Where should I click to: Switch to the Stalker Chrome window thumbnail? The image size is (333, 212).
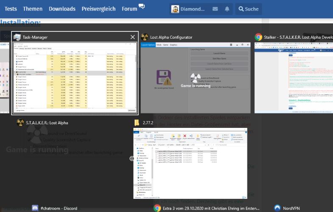tap(294, 78)
